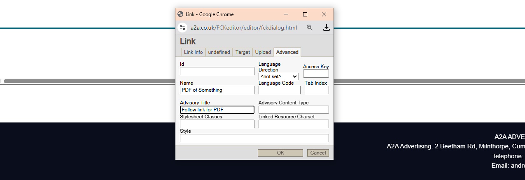Click the URL in the address bar

243,28
